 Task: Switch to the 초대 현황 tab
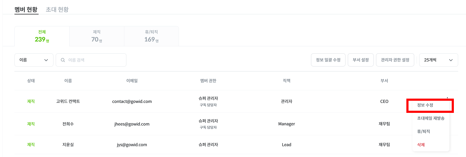57,10
